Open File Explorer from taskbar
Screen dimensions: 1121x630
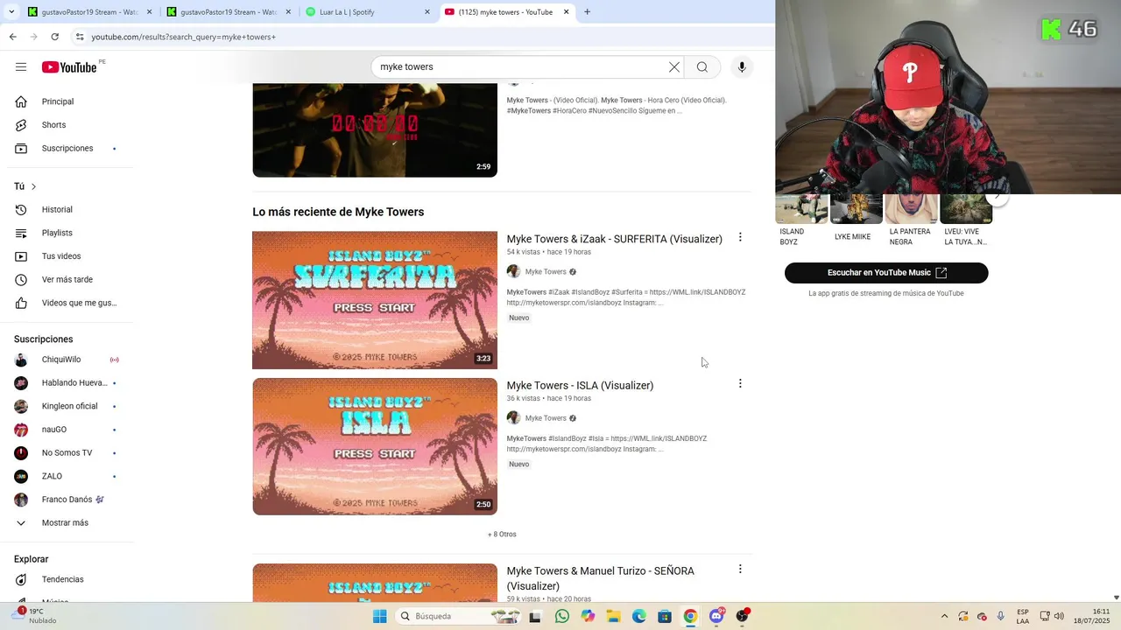point(613,616)
